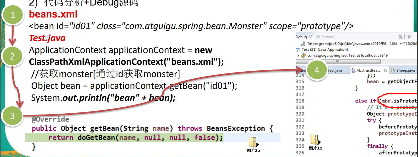Collapse the com.atguigu.spring.test.Test tree node
The height and width of the screenshot is (157, 418).
click(298, 55)
